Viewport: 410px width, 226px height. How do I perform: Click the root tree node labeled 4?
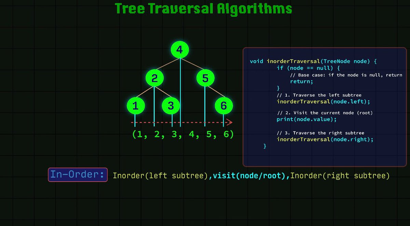click(180, 50)
